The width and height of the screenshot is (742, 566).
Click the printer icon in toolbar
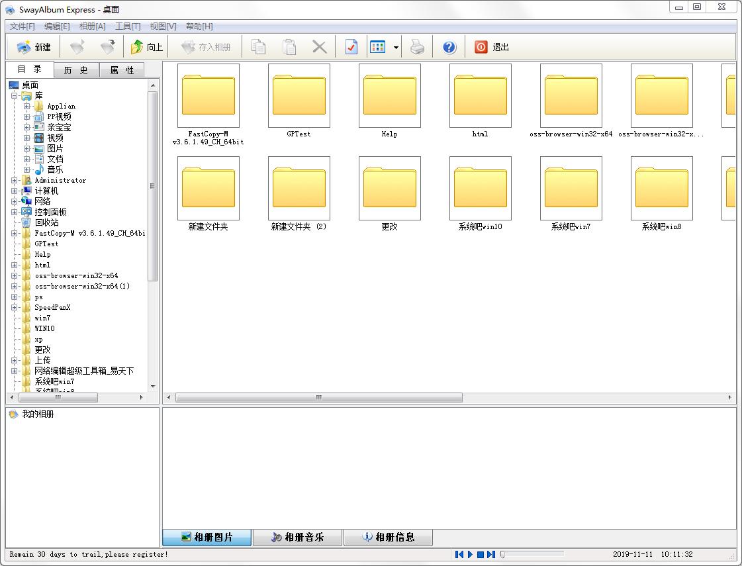tap(417, 47)
